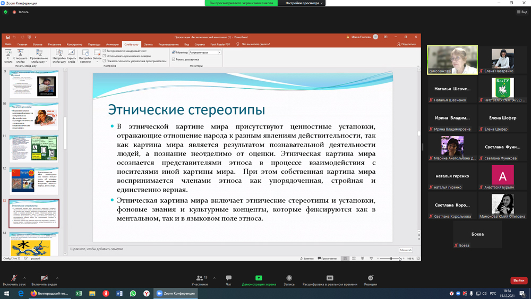Open the Участники participants panel
This screenshot has width=531, height=299.
(x=200, y=279)
